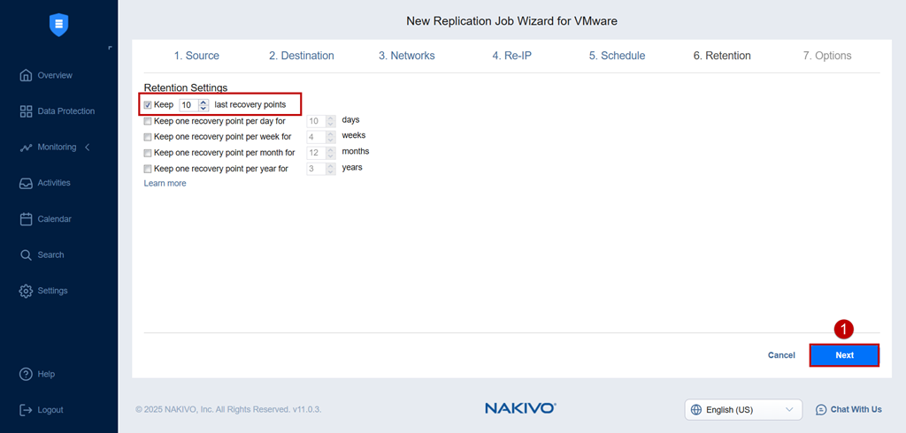The image size is (906, 433).
Task: Click the Logout menu label
Action: 50,410
